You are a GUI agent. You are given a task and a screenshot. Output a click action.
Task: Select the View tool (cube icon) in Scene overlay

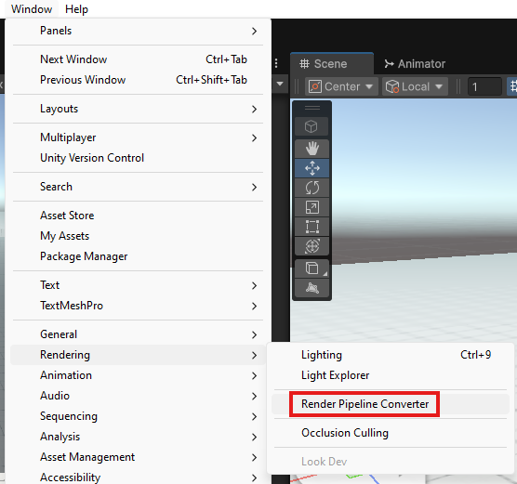[312, 126]
